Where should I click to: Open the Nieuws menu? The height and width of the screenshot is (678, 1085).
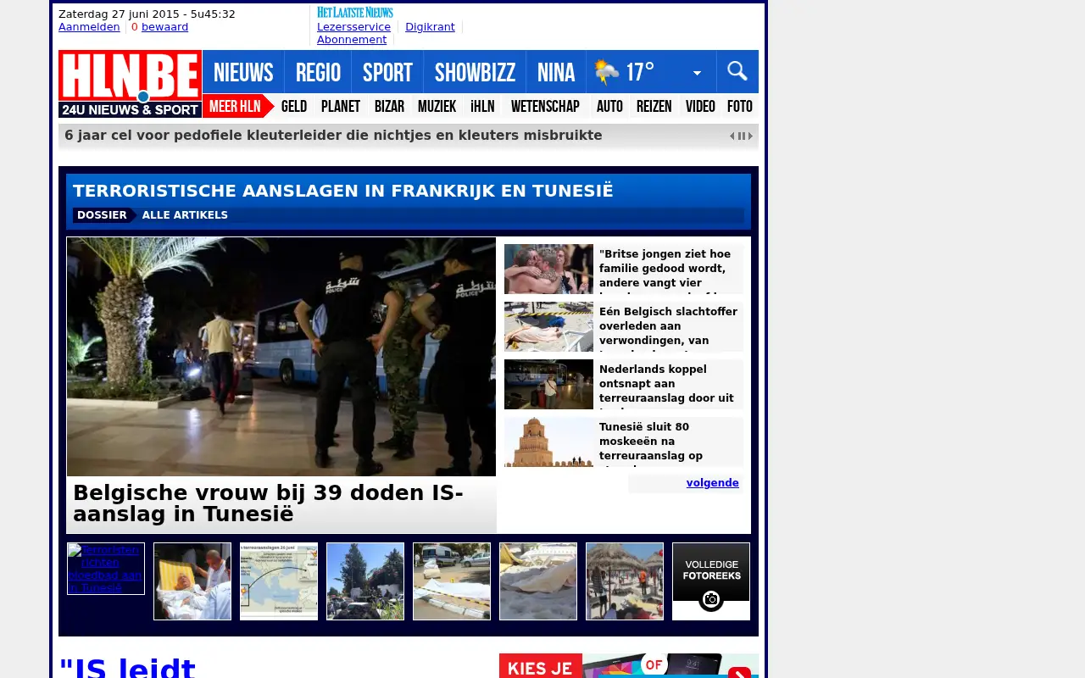tap(243, 72)
